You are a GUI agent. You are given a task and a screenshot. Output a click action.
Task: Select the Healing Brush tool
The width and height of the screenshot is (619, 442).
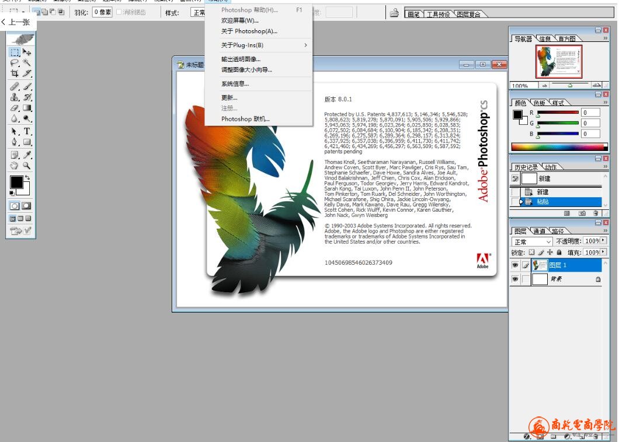[15, 86]
